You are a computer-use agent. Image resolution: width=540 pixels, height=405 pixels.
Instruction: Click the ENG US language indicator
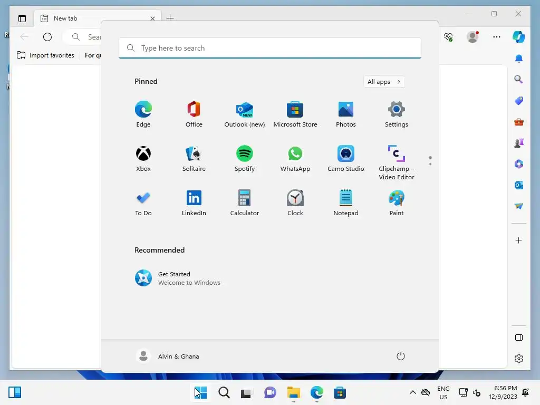click(x=443, y=392)
